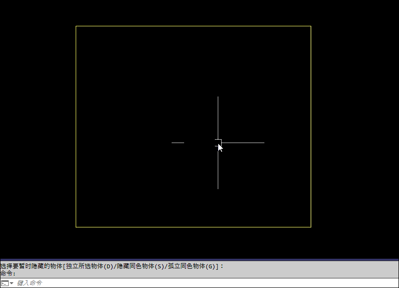Click the 命令: prompt history line
Viewport: 399px width, 288px height.
(8, 273)
